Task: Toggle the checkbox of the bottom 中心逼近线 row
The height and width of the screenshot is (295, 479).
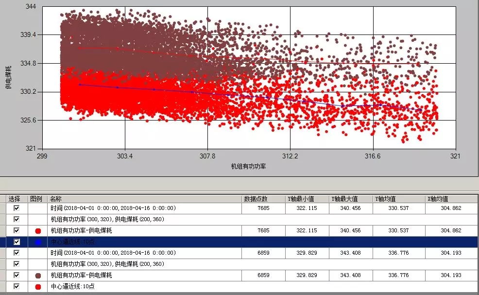Action: click(x=17, y=287)
